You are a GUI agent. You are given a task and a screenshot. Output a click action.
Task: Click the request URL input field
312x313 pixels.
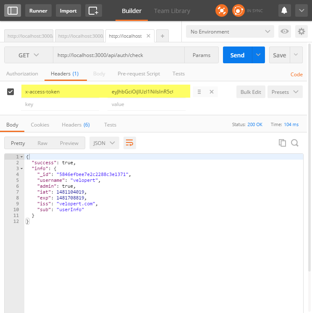(118, 55)
